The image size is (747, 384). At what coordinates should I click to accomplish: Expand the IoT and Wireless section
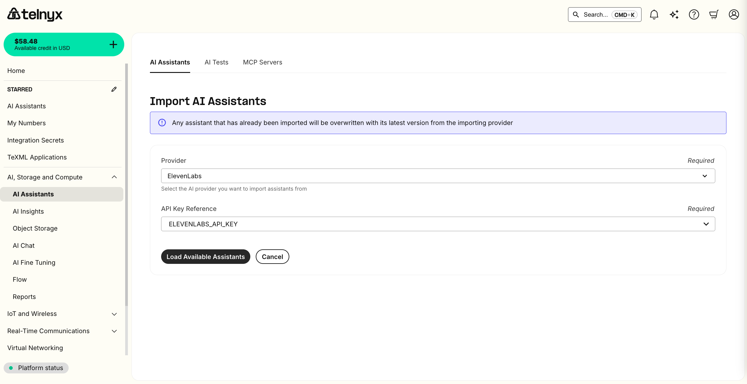coord(114,314)
